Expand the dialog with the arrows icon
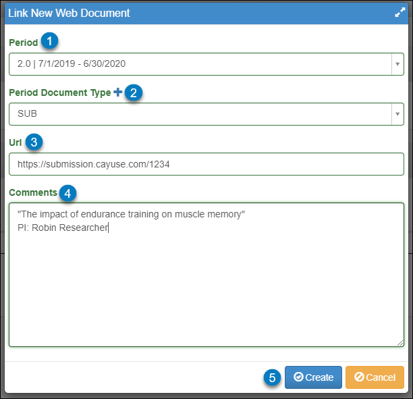The height and width of the screenshot is (399, 413). point(400,12)
